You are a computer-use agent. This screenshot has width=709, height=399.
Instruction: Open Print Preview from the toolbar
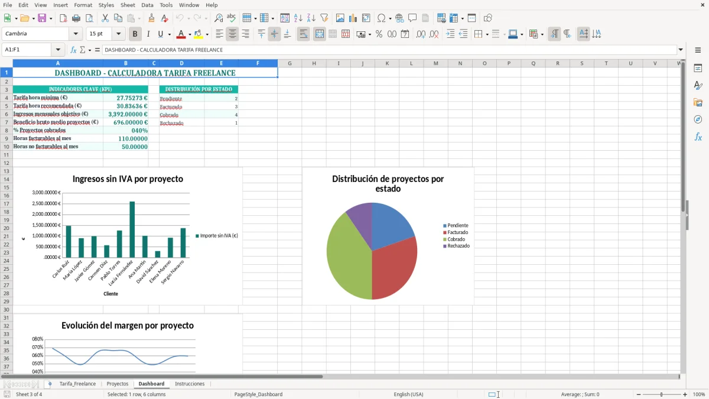click(x=89, y=18)
